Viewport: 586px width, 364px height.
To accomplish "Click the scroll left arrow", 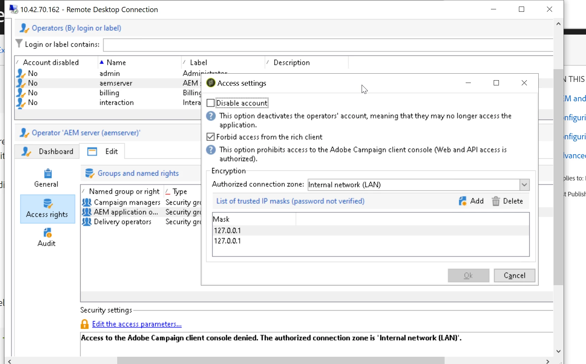I will coord(10,361).
